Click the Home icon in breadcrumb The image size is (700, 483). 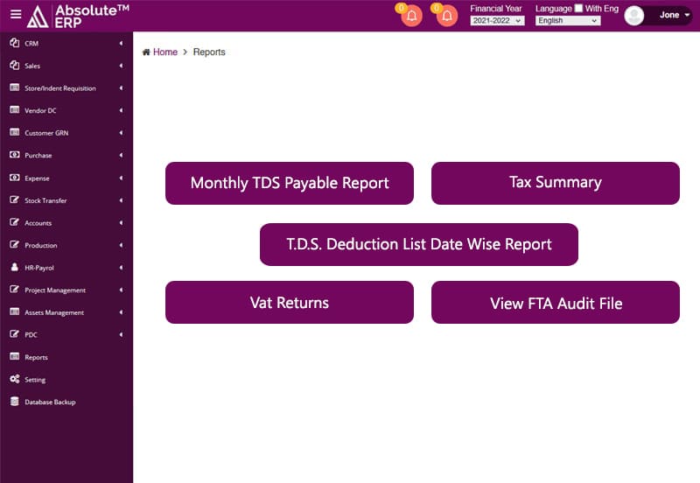click(146, 52)
